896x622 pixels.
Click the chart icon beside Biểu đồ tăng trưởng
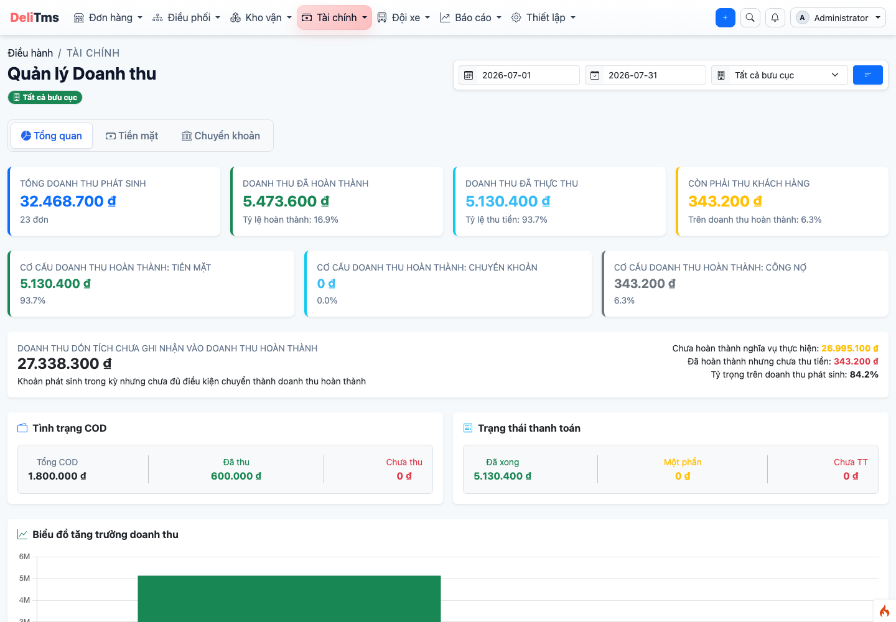pyautogui.click(x=23, y=534)
